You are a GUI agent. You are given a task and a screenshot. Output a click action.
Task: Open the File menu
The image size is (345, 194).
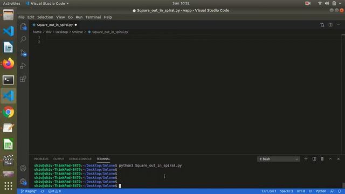[22, 17]
